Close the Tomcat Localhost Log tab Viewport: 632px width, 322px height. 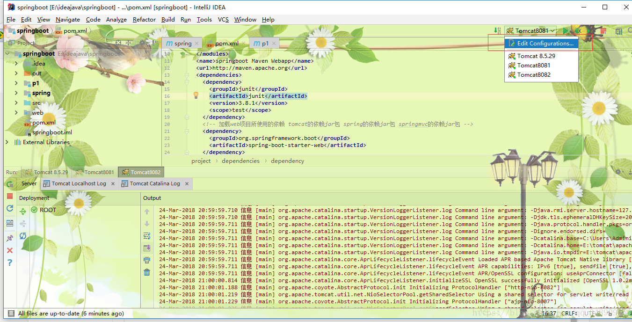(112, 184)
